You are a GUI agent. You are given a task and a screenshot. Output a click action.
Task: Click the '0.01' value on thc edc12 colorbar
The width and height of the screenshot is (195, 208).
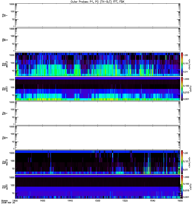coord(186,170)
